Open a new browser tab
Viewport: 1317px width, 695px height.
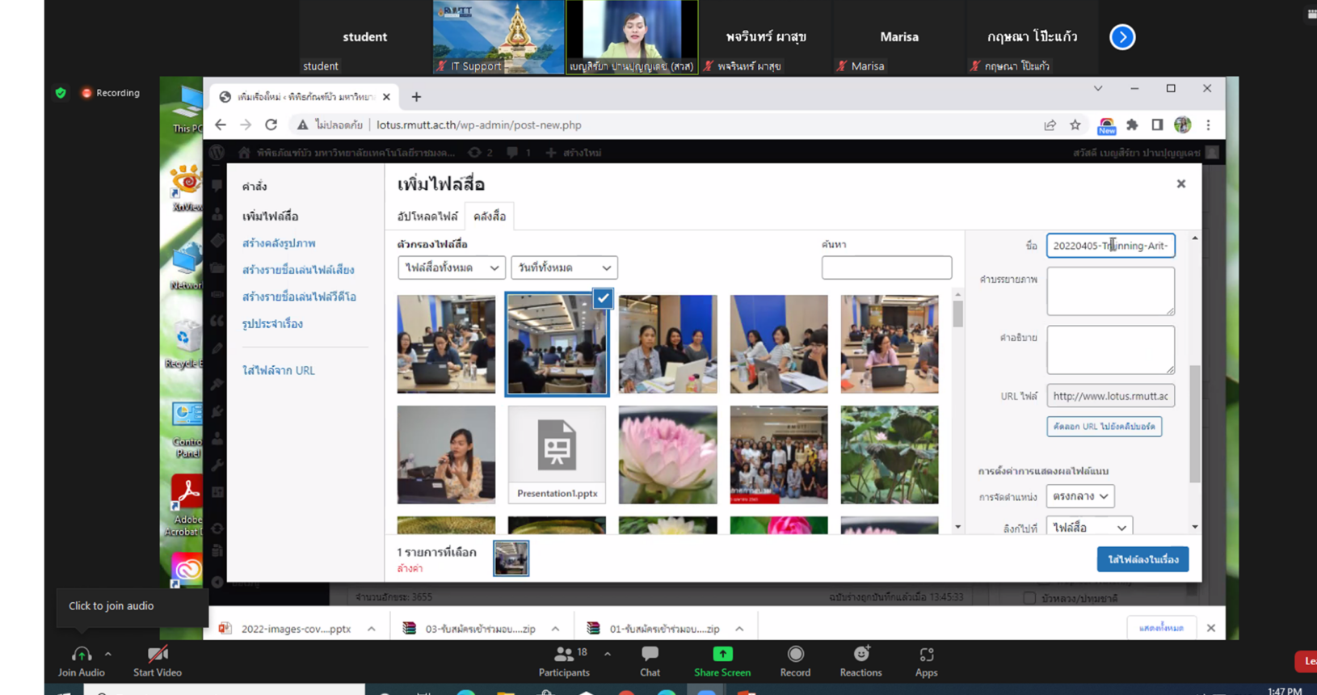pyautogui.click(x=416, y=97)
